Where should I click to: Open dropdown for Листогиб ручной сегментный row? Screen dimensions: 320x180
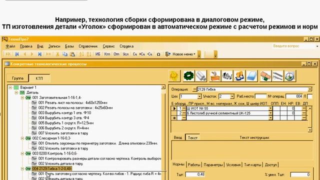(270, 113)
